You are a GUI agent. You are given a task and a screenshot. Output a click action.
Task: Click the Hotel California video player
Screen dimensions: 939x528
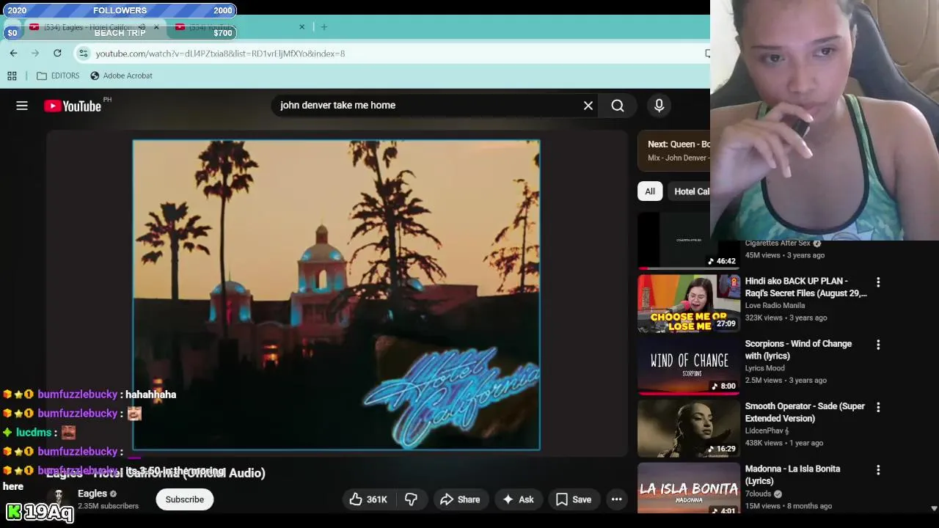coord(337,295)
